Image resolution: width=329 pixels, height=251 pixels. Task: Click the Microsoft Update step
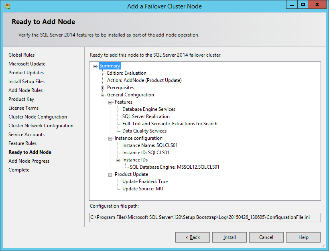pos(27,64)
